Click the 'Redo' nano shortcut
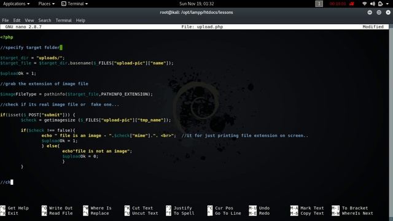Screen dimensions: 393x221 tap(259, 213)
